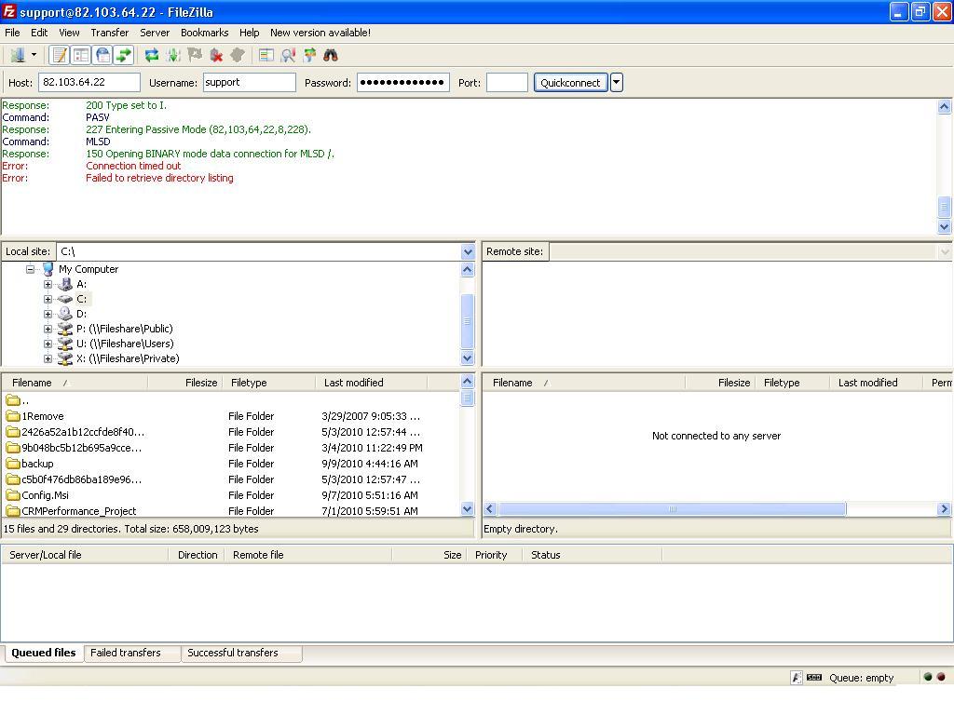Viewport: 954px width, 715px height.
Task: Click New version available! in menu bar
Action: click(320, 33)
